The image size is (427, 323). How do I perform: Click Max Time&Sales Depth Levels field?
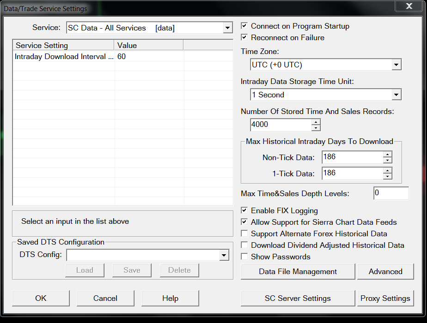click(391, 193)
